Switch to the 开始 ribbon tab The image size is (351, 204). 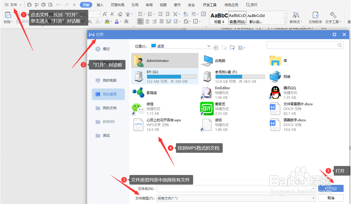tap(86, 5)
